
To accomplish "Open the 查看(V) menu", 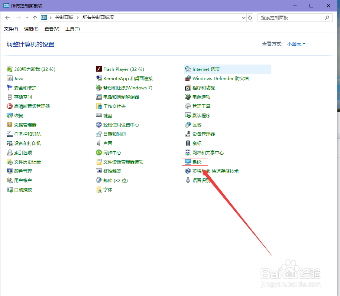I will tap(52, 29).
